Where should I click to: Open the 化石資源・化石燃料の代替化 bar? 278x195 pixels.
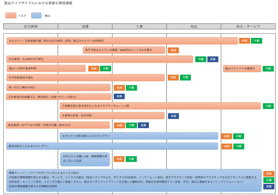[99, 59]
